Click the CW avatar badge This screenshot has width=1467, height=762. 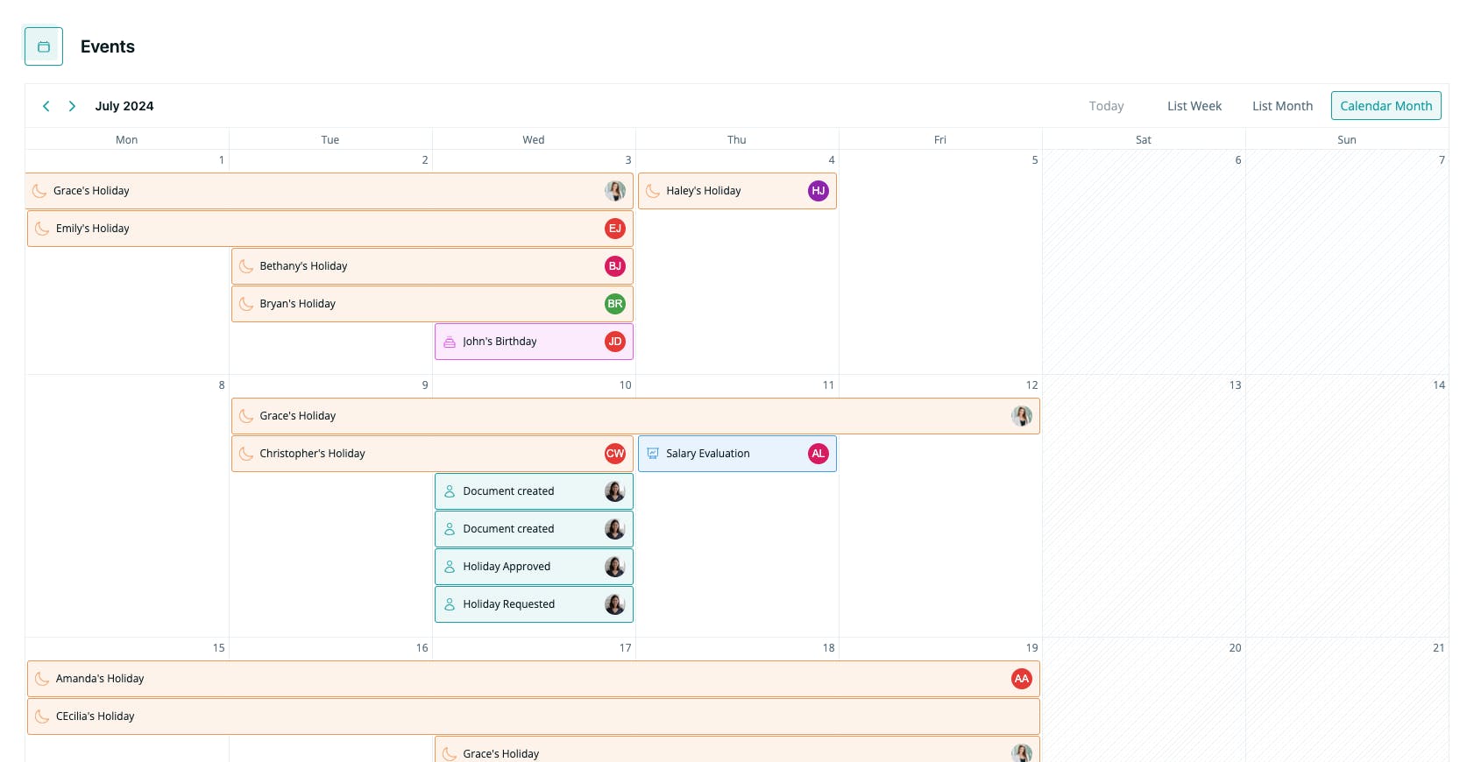pos(615,454)
